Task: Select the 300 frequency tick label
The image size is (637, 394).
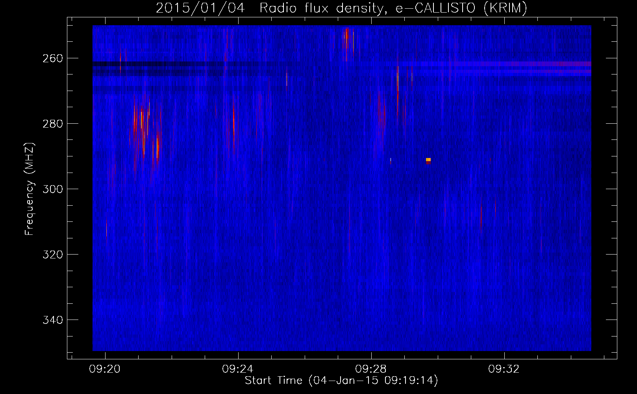Action: [53, 189]
